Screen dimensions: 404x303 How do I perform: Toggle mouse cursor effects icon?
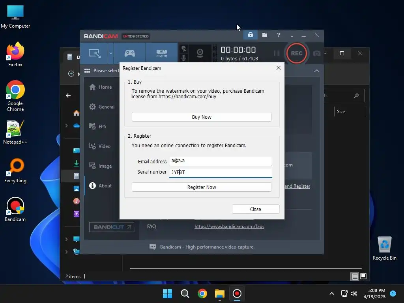coord(183,49)
